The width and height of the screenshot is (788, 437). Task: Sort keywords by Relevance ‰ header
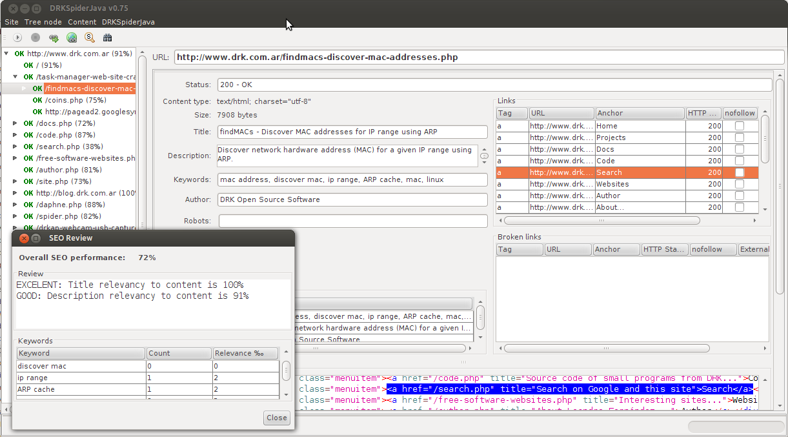(x=245, y=353)
